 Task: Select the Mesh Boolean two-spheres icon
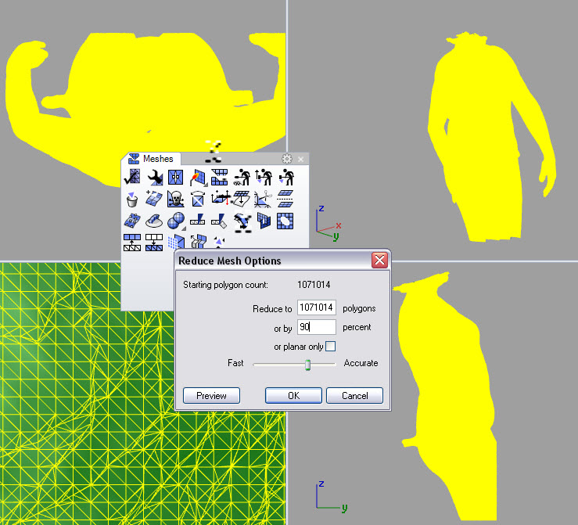point(176,221)
